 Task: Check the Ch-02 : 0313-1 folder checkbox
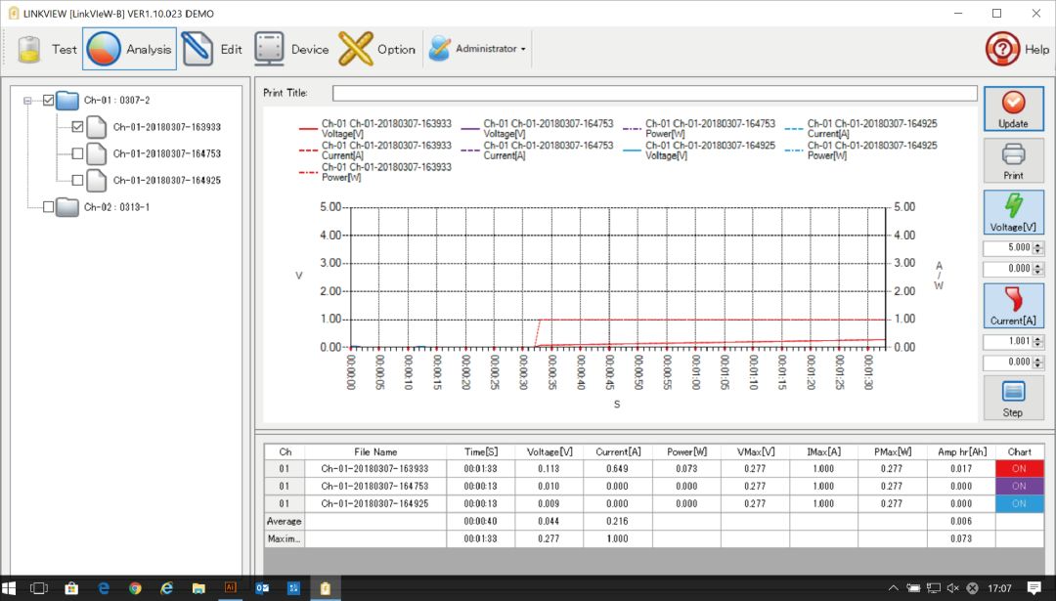(49, 207)
